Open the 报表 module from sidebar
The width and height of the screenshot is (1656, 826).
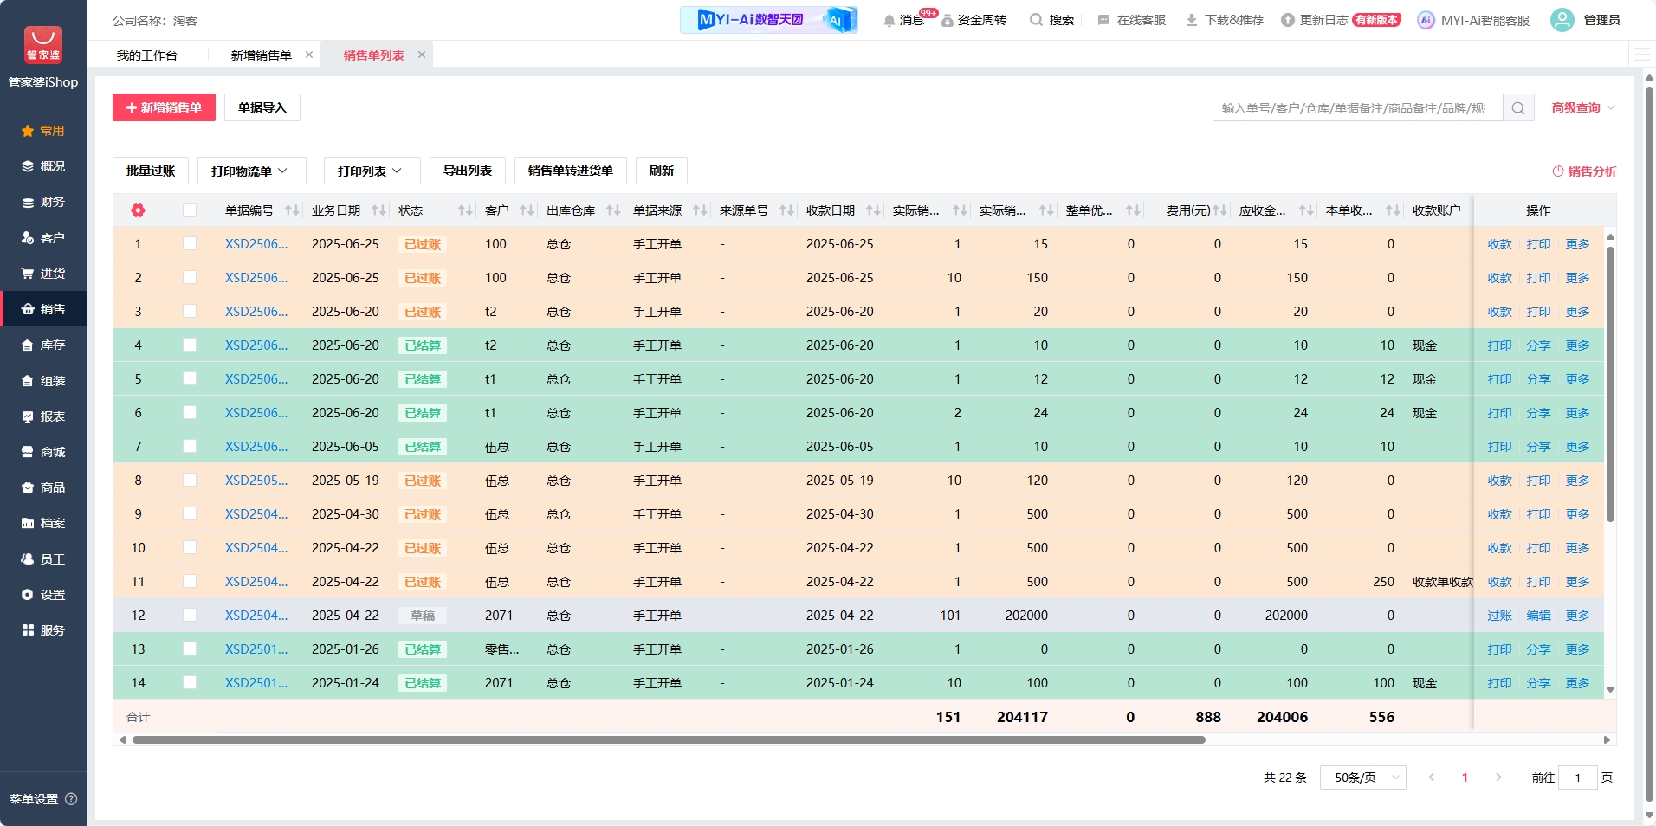(43, 416)
